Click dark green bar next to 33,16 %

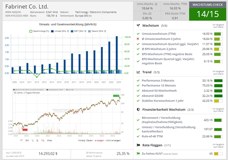tap(218, 81)
